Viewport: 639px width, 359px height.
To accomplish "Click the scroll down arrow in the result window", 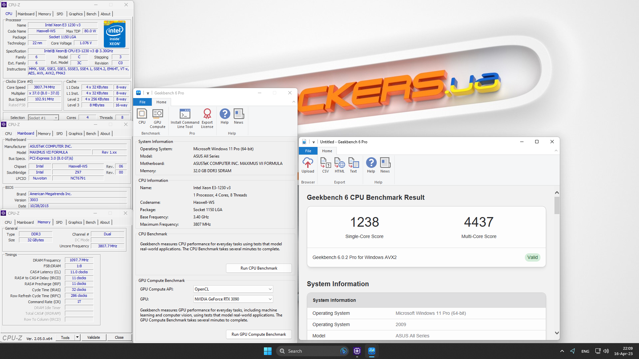I will [x=557, y=333].
